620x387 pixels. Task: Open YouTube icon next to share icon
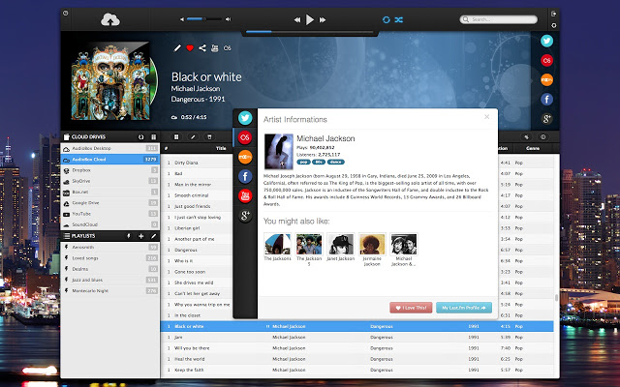[x=215, y=48]
